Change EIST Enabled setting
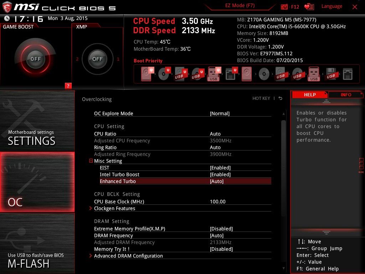365x274 pixels. pos(220,168)
